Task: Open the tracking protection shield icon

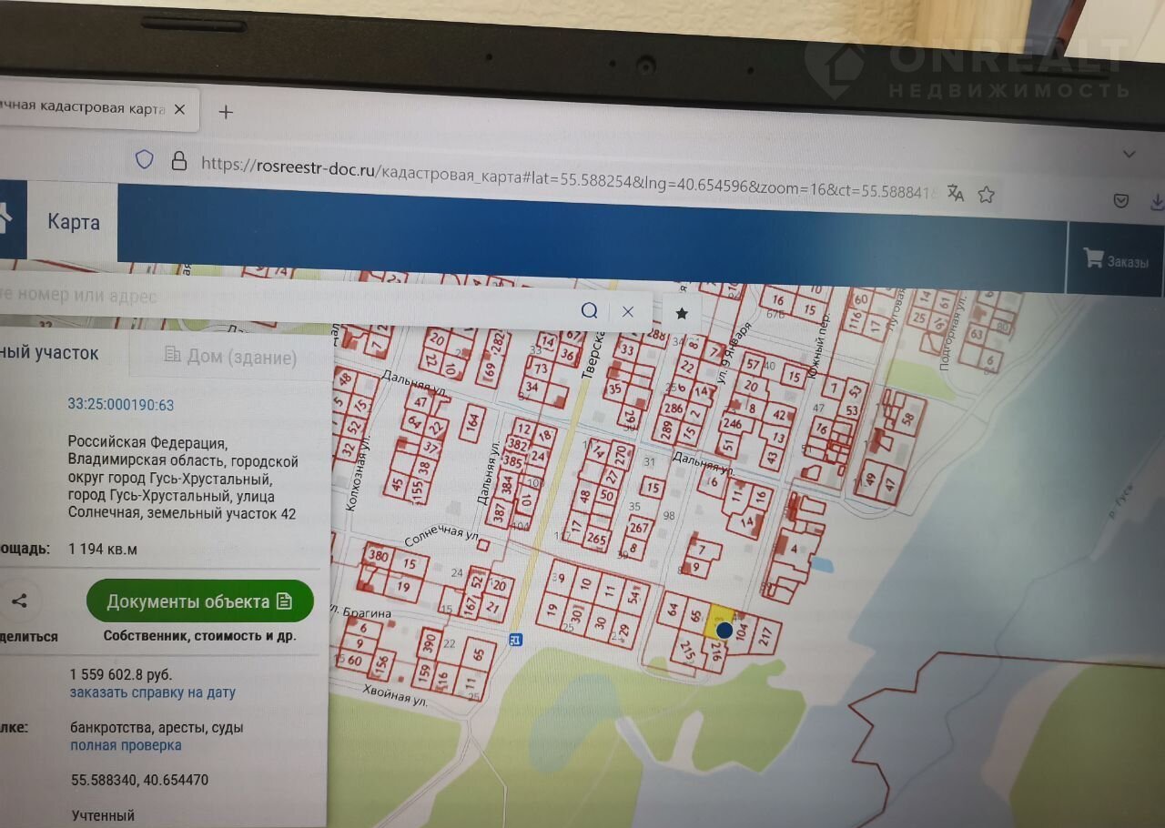Action: click(144, 160)
